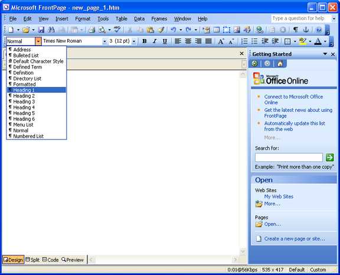Viewport: 340px width, 275px height.
Task: Click the Undo arrow icon
Action: coord(174,30)
